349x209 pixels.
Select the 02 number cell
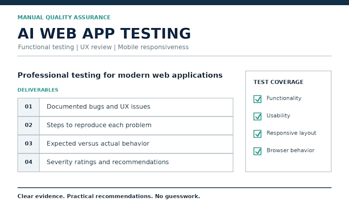click(x=29, y=126)
